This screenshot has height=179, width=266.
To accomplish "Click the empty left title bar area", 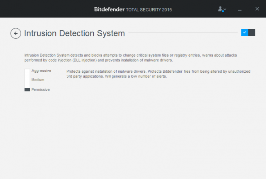I will pos(41,9).
